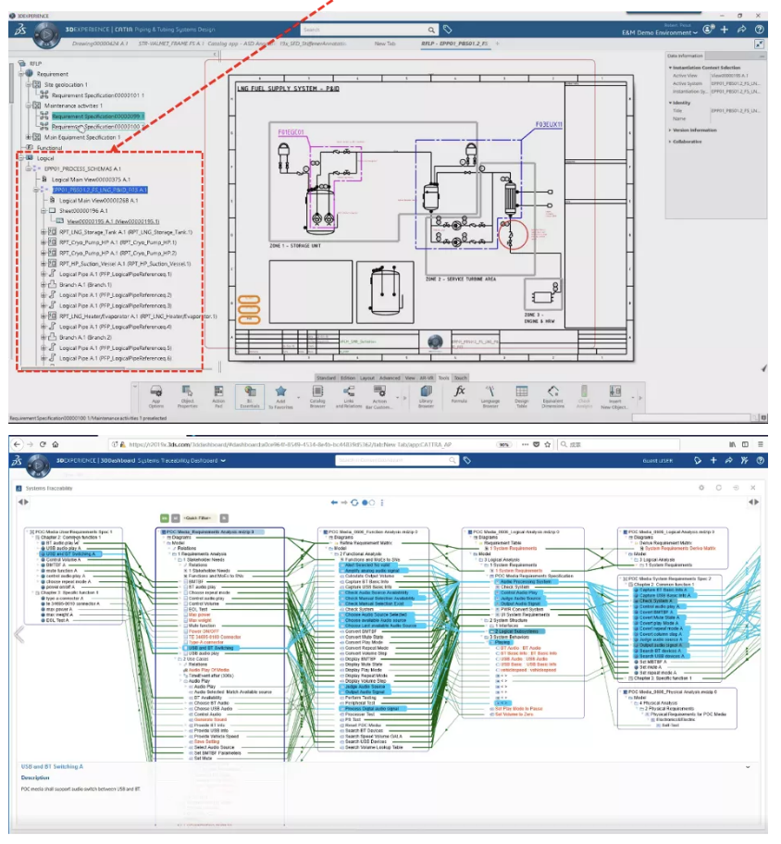Image resolution: width=781 pixels, height=844 pixels.
Task: Open the Action Pad tool
Action: pyautogui.click(x=218, y=397)
